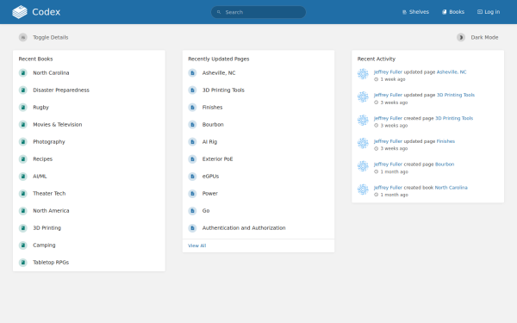Open the Theater Tech book
The height and width of the screenshot is (323, 517).
[x=49, y=194]
